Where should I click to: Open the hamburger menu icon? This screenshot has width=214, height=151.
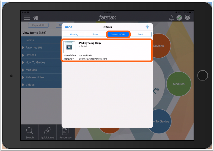click(27, 18)
